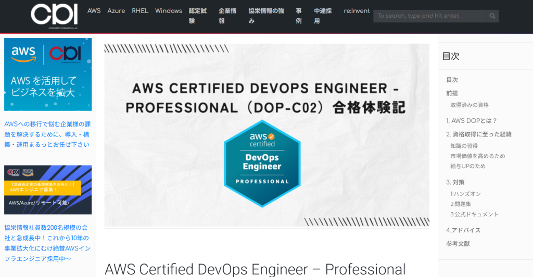Click the AWSエンジニア募集 banner image

point(48,190)
